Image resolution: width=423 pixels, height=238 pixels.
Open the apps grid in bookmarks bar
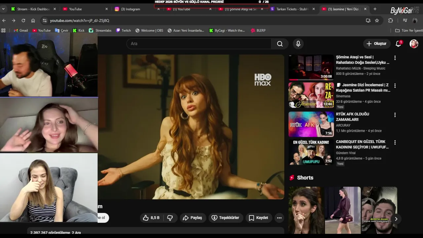click(3, 30)
